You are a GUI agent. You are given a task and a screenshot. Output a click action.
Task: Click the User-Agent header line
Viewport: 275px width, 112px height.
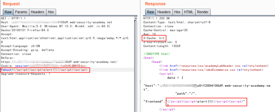click(x=56, y=26)
